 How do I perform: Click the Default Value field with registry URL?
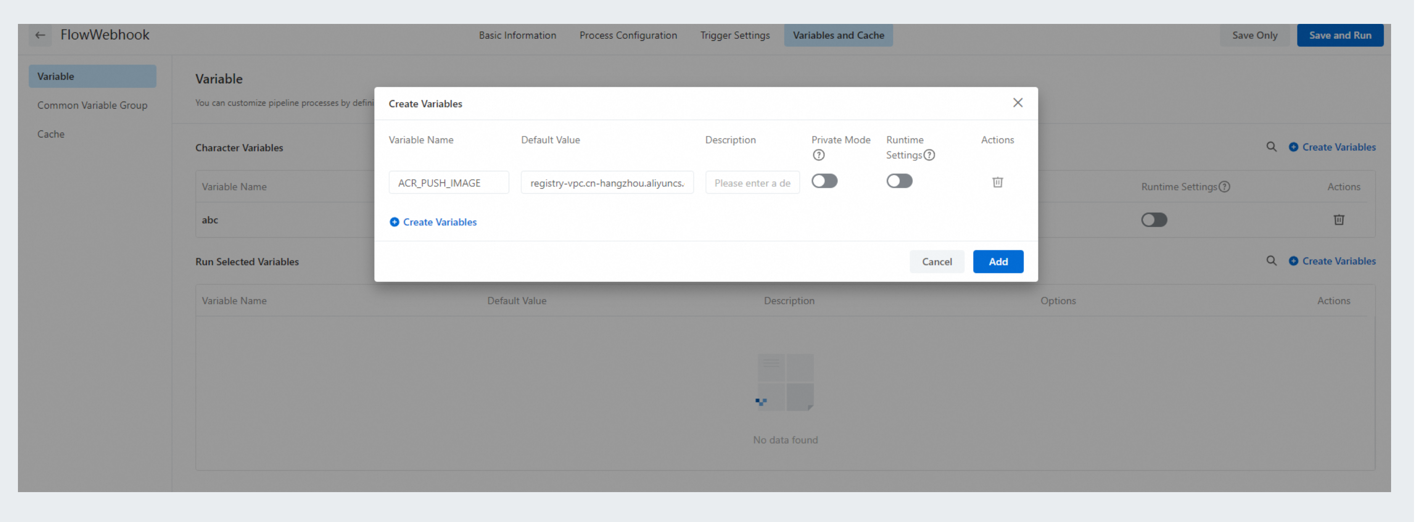coord(607,183)
